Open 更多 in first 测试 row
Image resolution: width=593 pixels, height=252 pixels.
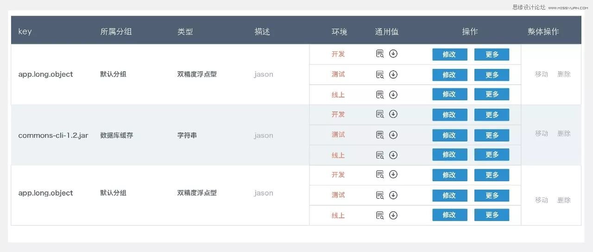492,75
